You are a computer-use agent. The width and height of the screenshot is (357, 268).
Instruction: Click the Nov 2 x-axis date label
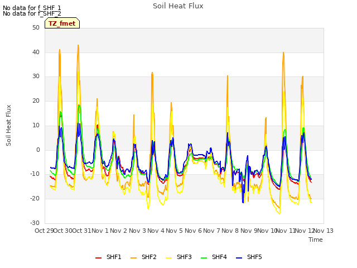tap(119, 231)
